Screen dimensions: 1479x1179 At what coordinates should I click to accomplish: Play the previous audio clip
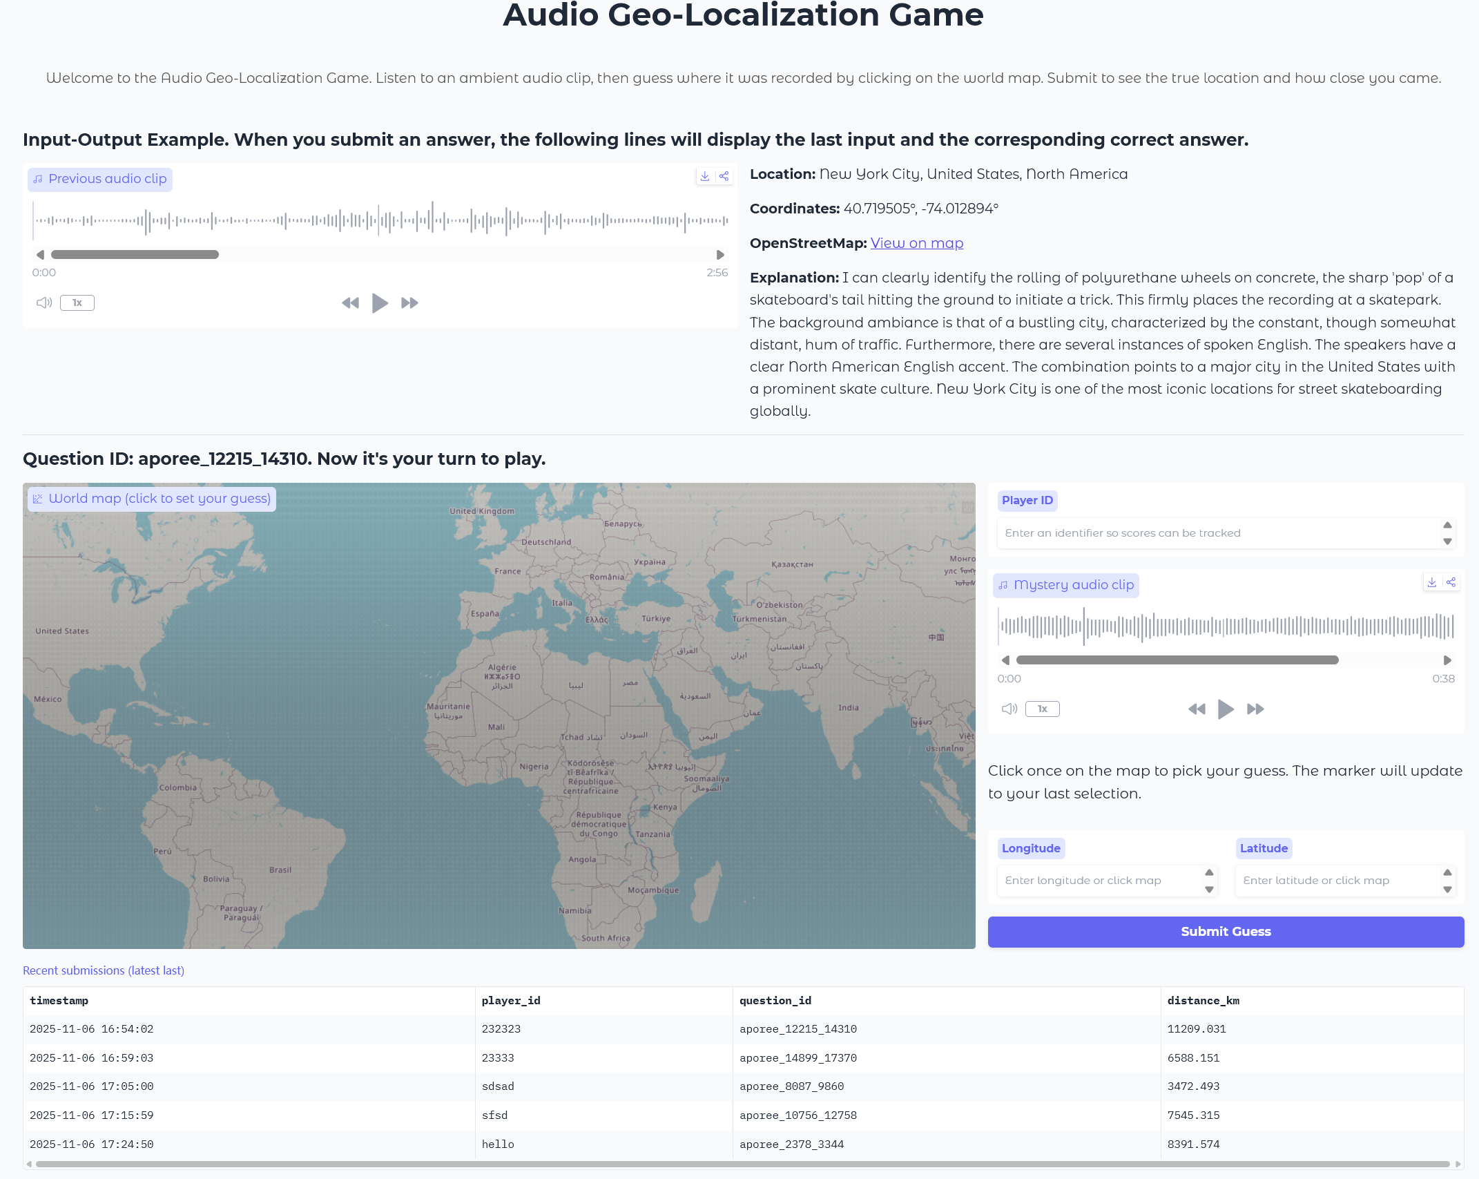(x=380, y=303)
